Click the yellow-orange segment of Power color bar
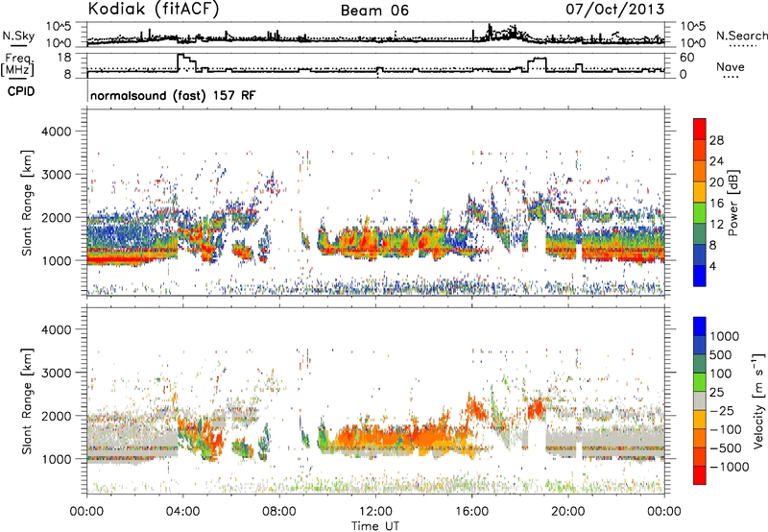The height and width of the screenshot is (532, 768). point(700,191)
